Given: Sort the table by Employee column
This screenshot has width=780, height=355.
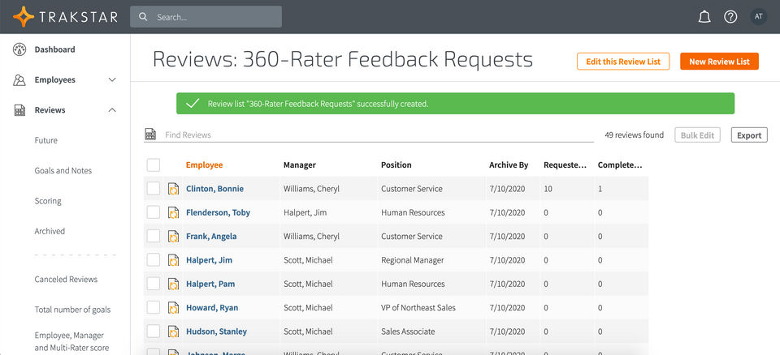Looking at the screenshot, I should tap(204, 165).
